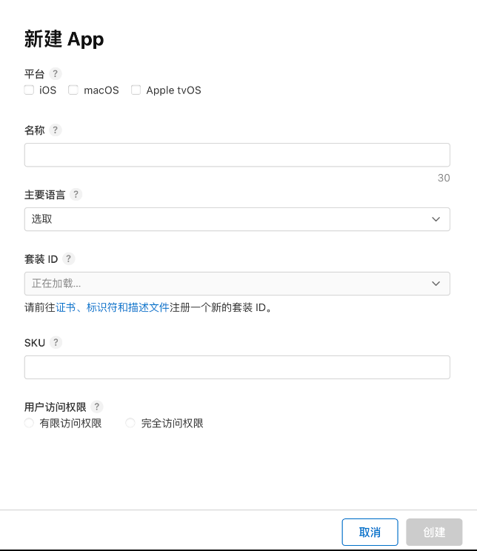Click the SKU help question mark
Image resolution: width=477 pixels, height=551 pixels.
click(56, 342)
